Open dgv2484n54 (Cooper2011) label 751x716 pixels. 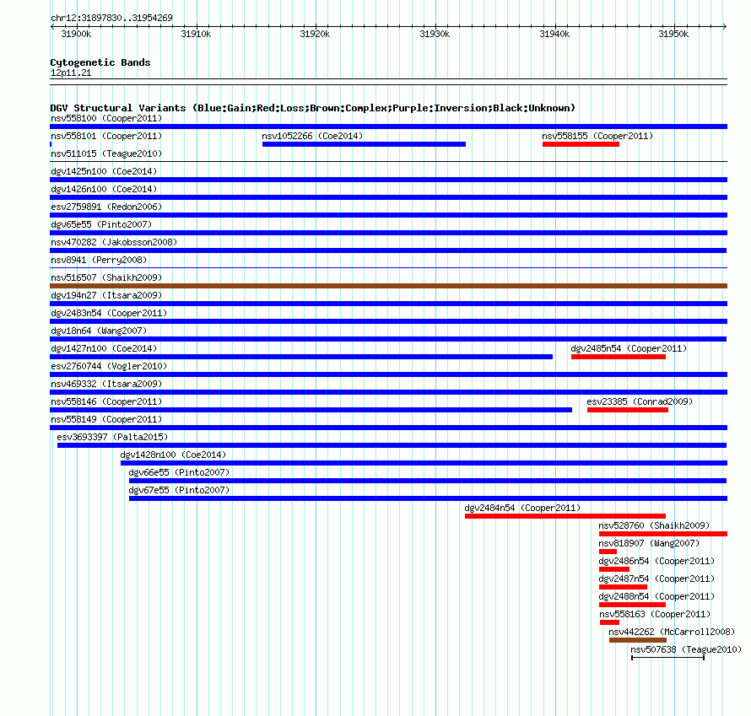[x=522, y=508]
